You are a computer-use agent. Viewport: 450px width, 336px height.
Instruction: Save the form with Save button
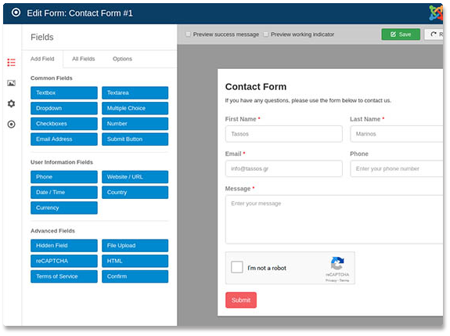pyautogui.click(x=401, y=34)
